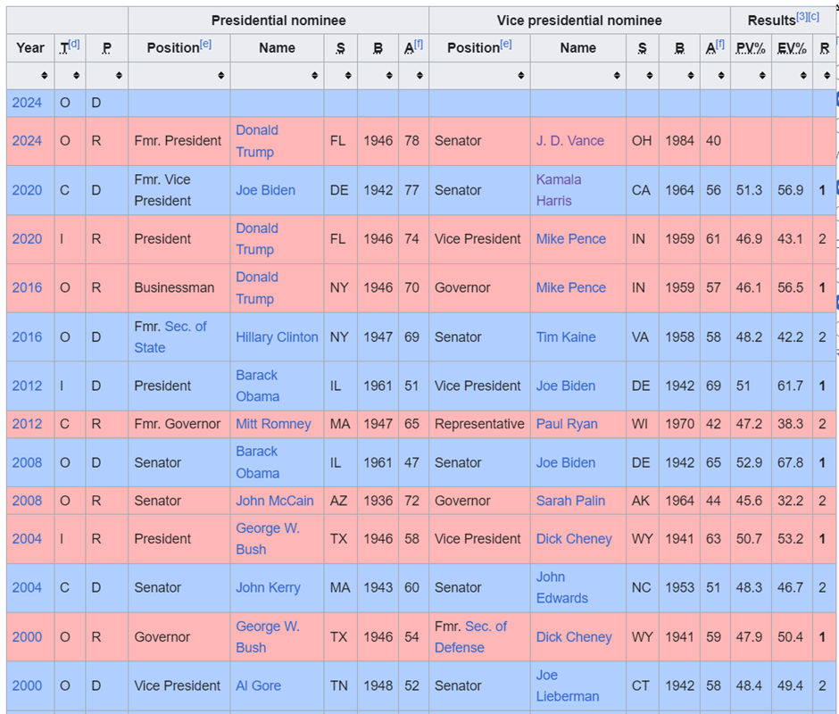The height and width of the screenshot is (714, 839).
Task: Open Kamala Harris link
Action: point(559,190)
